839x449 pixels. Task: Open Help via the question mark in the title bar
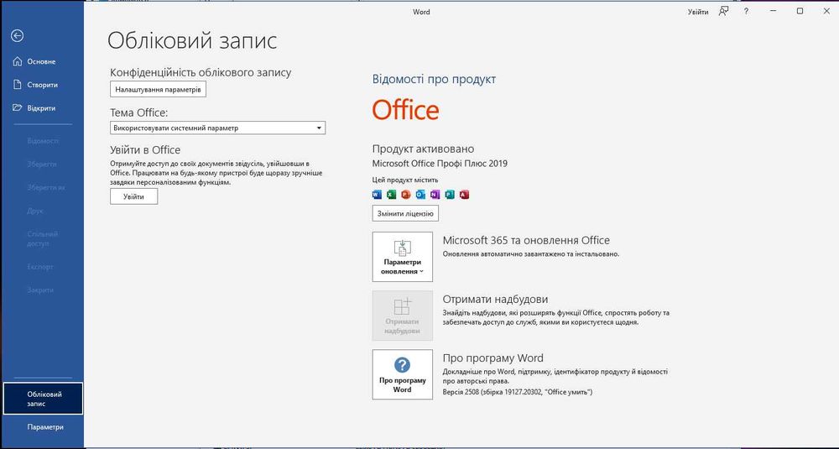click(747, 11)
